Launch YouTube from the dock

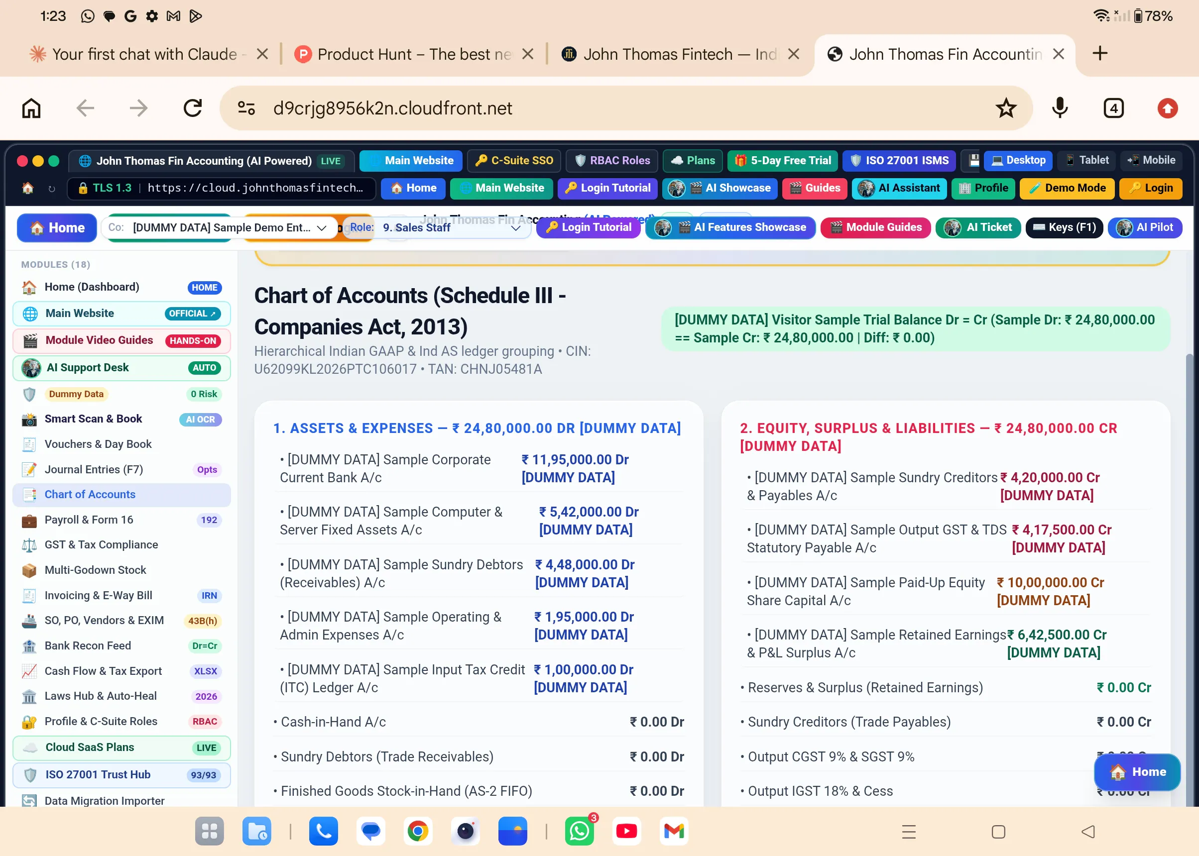[x=626, y=831]
